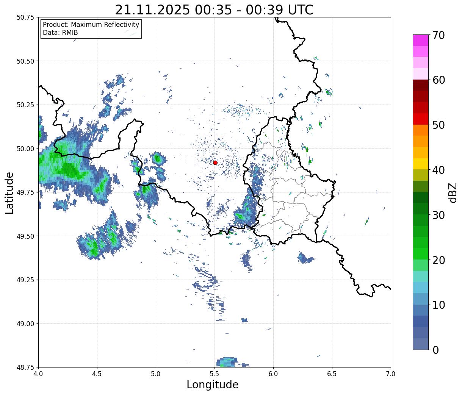Click the x-axis tick label 4.0
Viewport: 462px width, 394px height.
click(38, 374)
